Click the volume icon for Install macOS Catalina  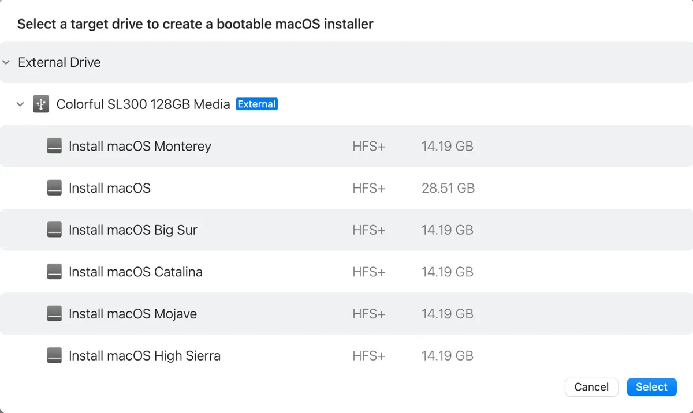pos(54,272)
